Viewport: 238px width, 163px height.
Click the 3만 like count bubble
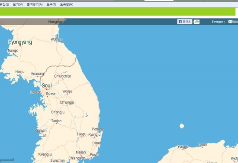(x=196, y=22)
